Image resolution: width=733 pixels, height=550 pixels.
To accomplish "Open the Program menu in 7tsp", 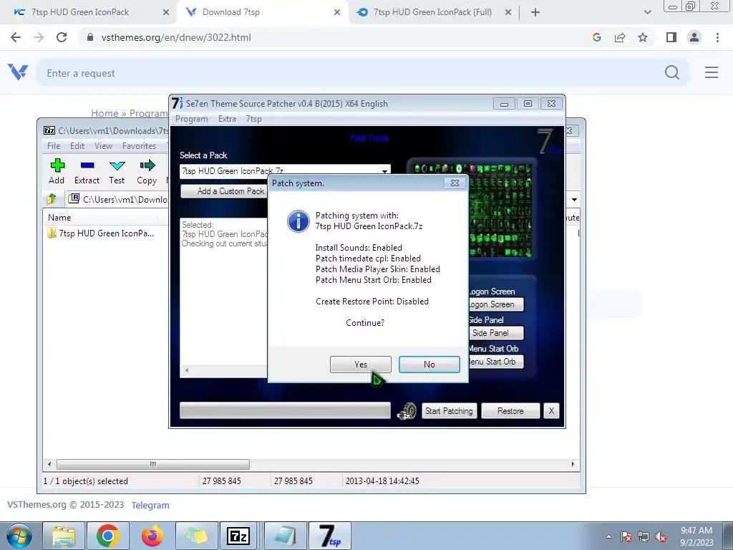I will [192, 119].
